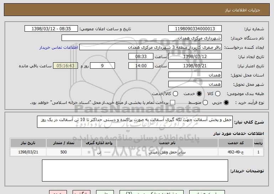Click the creation time field 08:33
The width and height of the screenshot is (274, 194).
point(141,57)
